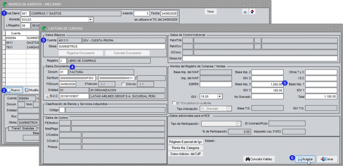The width and height of the screenshot is (343, 166).
Task: Click the No Gravado field
Action: tap(268, 96)
